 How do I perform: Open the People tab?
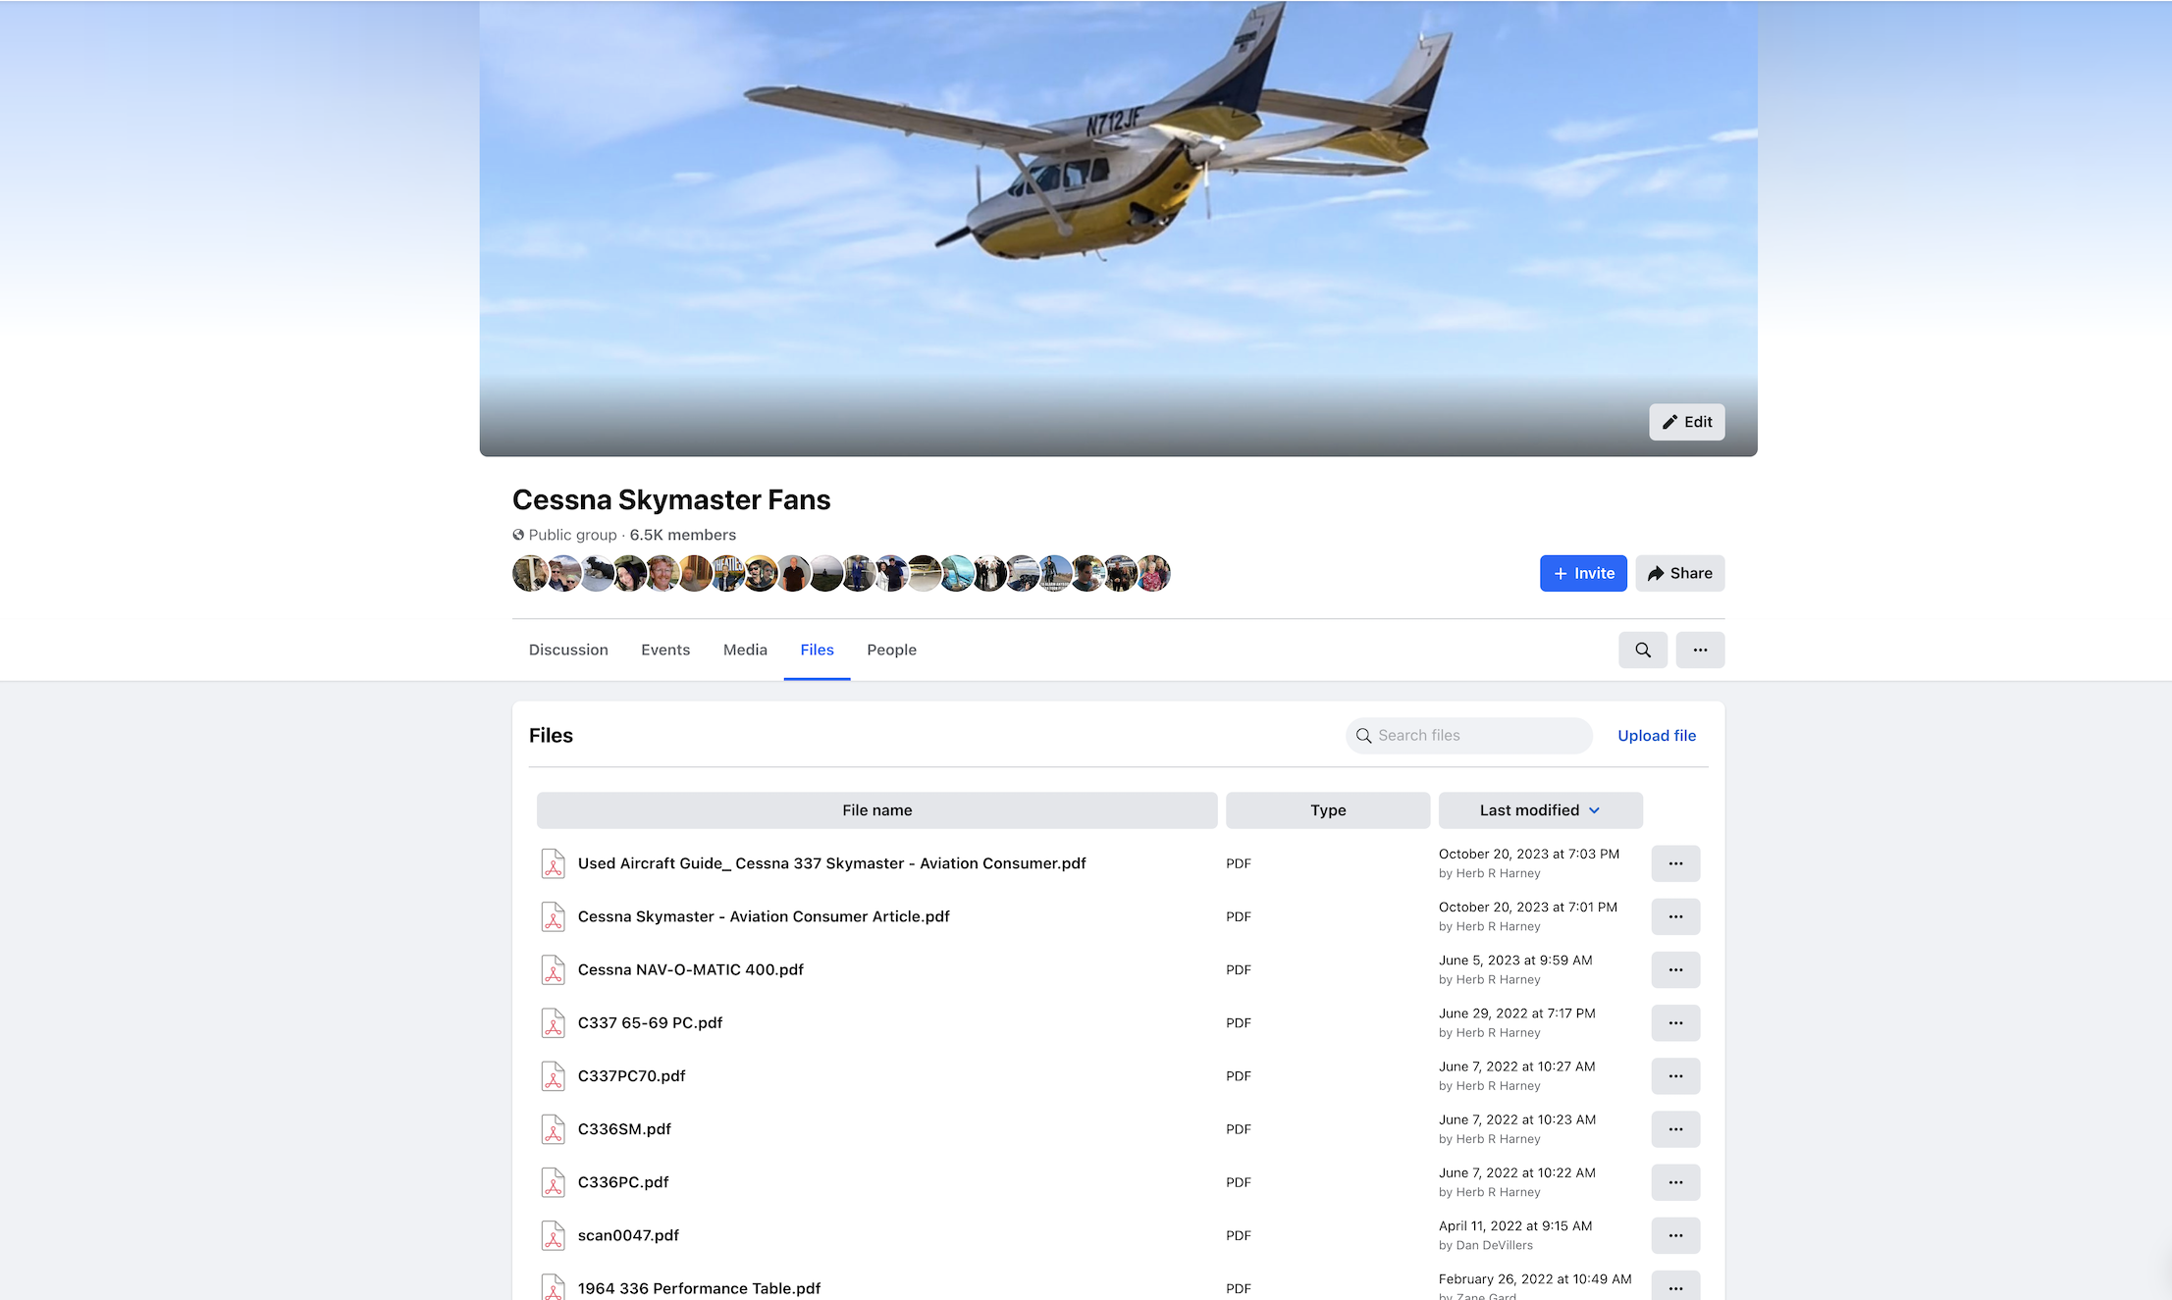click(891, 650)
